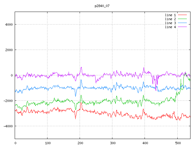
Task: Click the plot title p2840_07
Action: tap(102, 6)
